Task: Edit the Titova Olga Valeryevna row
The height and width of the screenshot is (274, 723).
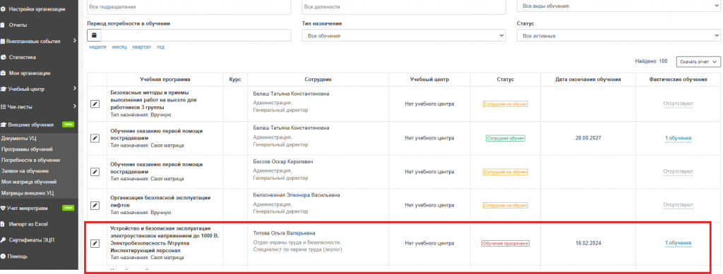Action: click(95, 243)
